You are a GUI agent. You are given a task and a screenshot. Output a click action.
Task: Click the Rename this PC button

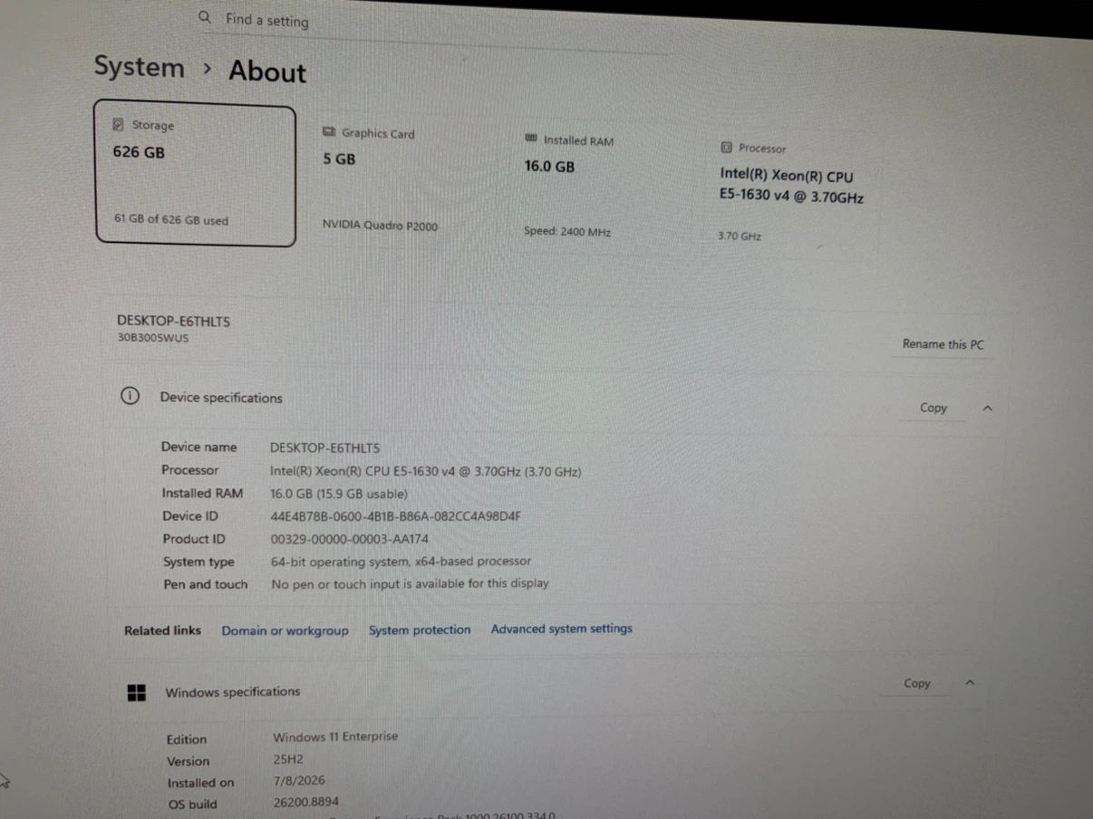[943, 344]
